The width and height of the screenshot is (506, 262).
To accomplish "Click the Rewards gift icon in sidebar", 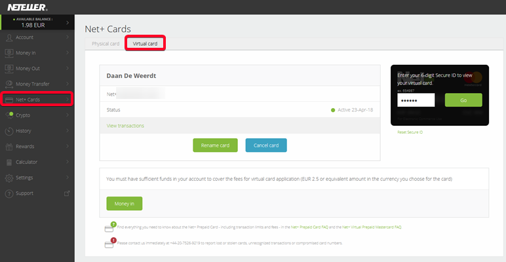I will pyautogui.click(x=9, y=147).
